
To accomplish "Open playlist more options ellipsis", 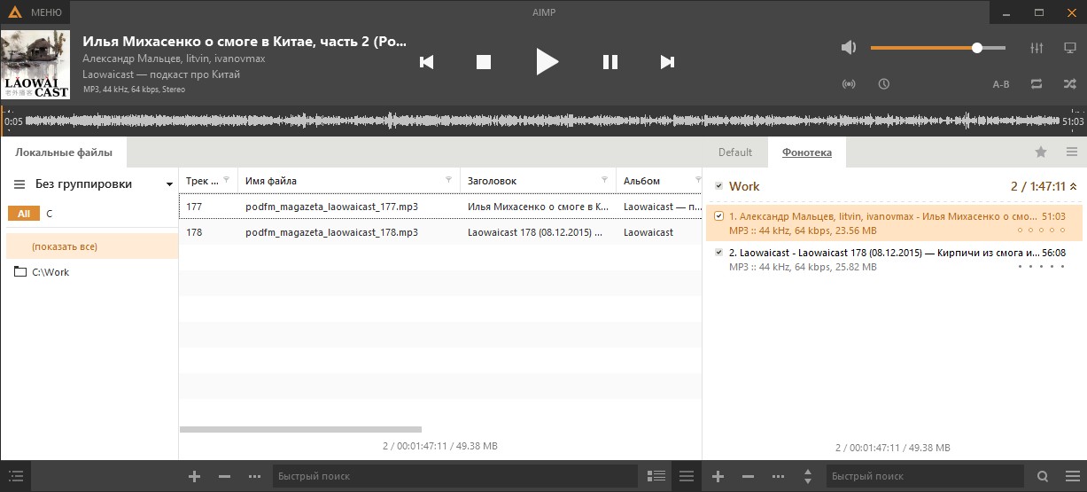I will 778,476.
